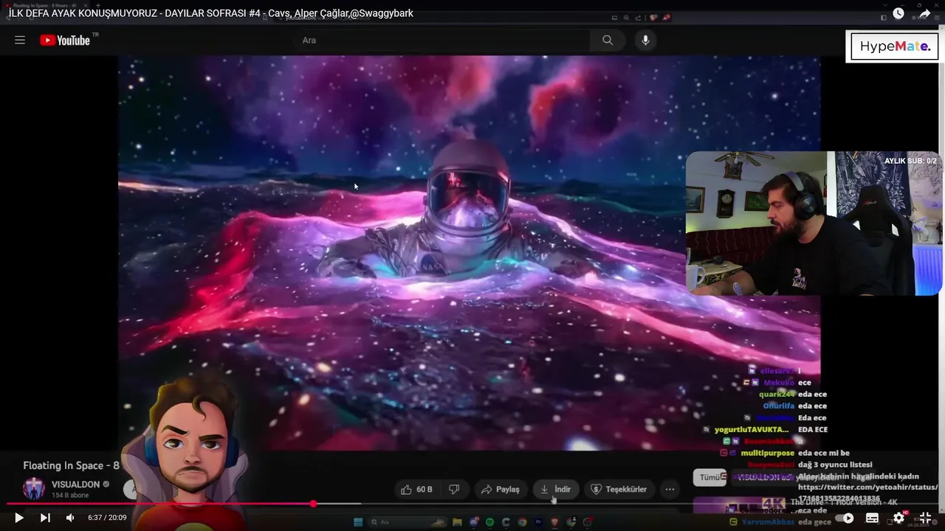The image size is (945, 531).
Task: Click chat username 'multipurpose'
Action: tap(768, 453)
